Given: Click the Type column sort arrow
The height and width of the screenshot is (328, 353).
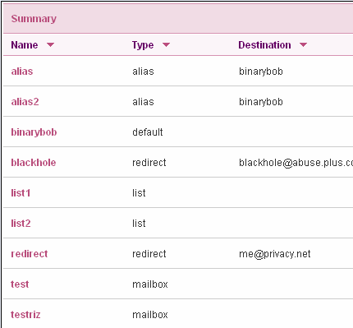Looking at the screenshot, I should point(166,44).
